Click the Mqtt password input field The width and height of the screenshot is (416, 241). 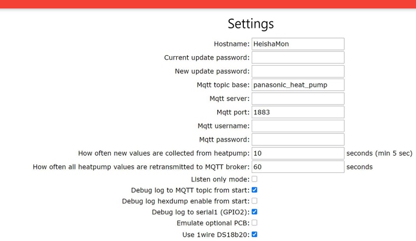(298, 139)
